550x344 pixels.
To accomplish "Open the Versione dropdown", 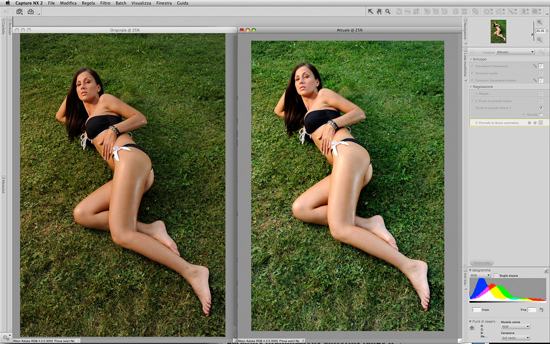I will click(515, 52).
